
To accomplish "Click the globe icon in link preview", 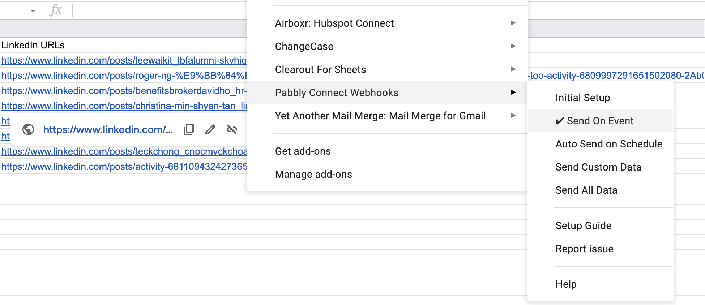I will point(28,129).
